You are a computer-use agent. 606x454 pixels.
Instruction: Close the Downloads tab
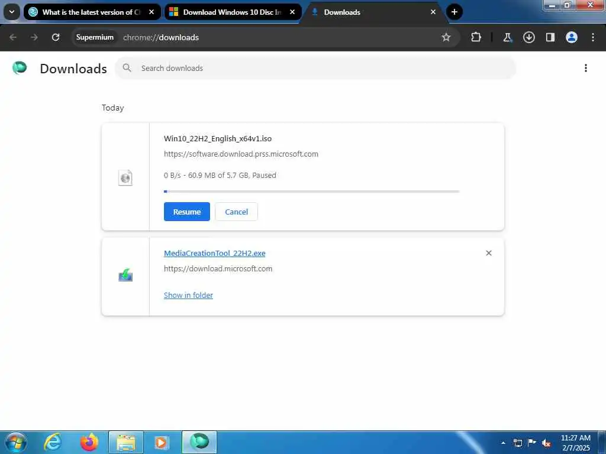tap(433, 12)
